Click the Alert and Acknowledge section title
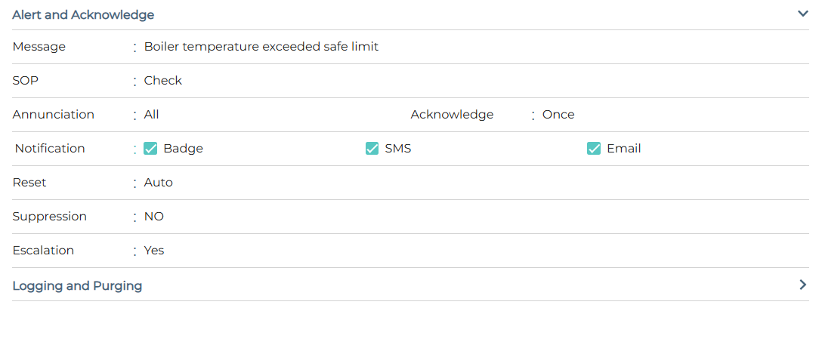The width and height of the screenshot is (822, 351). (x=83, y=15)
